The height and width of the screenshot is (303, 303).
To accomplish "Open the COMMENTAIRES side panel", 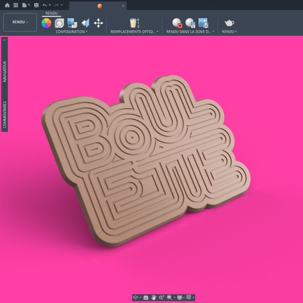I will point(5,115).
